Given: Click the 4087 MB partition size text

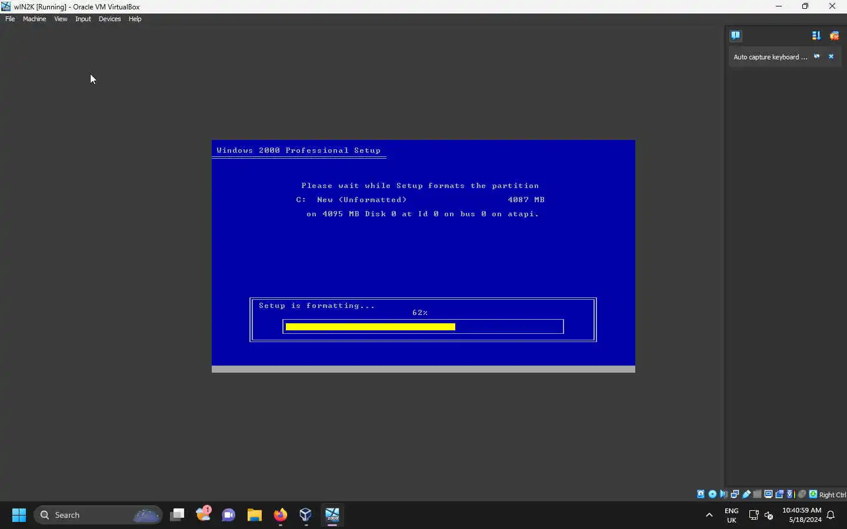Looking at the screenshot, I should tap(526, 200).
